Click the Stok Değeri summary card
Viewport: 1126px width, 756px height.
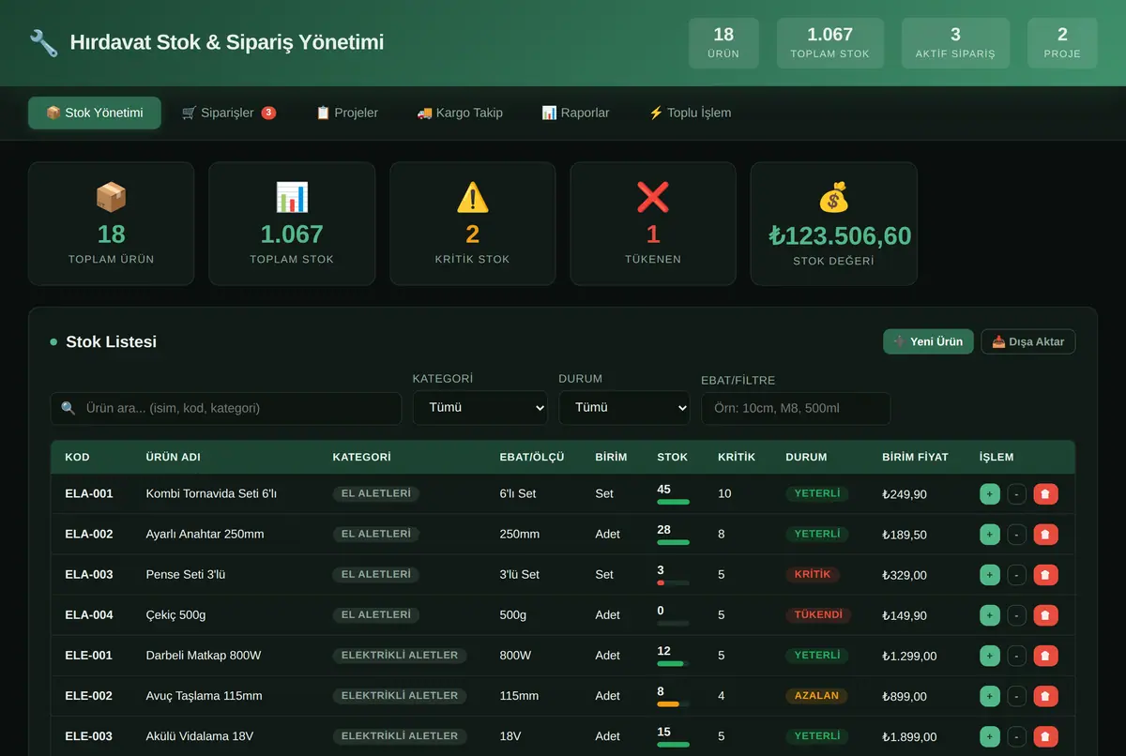coord(834,223)
